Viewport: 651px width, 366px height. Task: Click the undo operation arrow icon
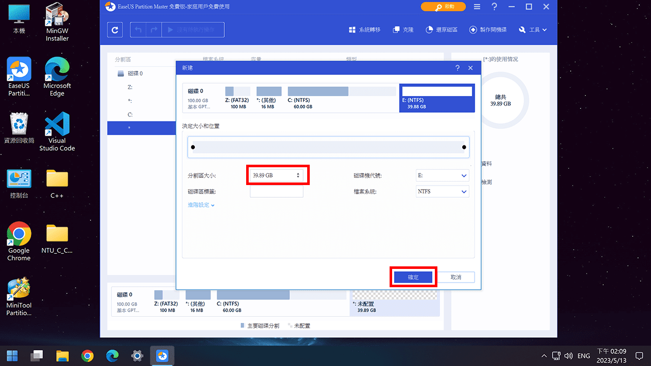click(x=137, y=29)
